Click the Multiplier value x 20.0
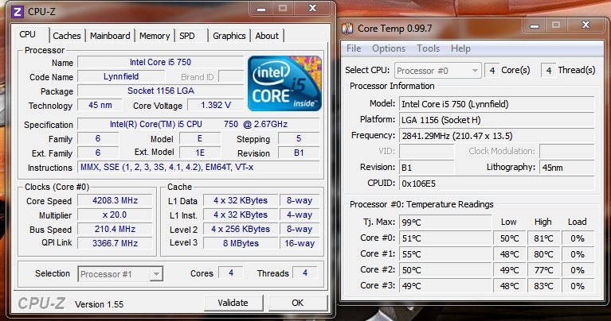Viewport: 611px width, 321px height. coord(115,215)
